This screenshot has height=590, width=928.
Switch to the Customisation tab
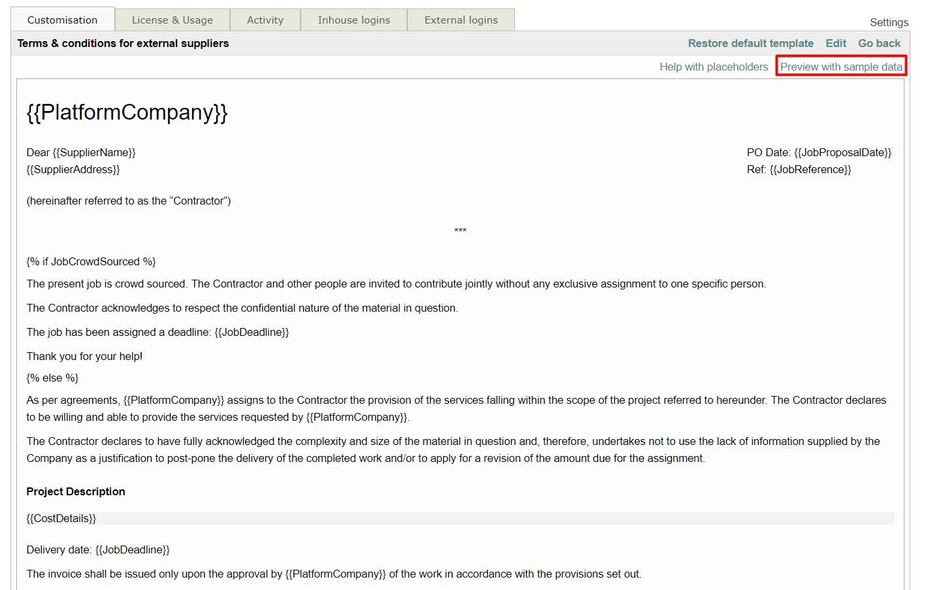click(x=62, y=20)
